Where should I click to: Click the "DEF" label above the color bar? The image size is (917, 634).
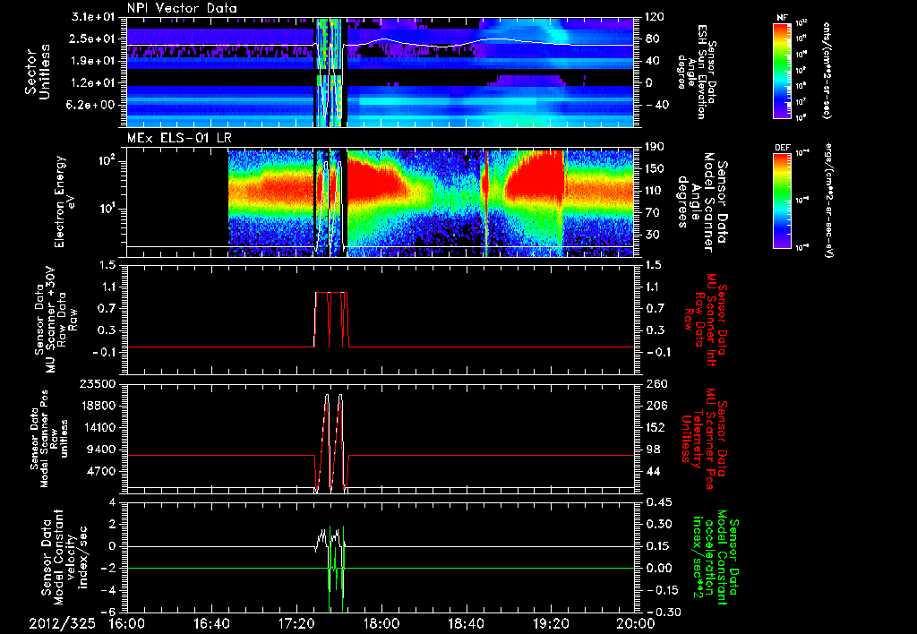tap(782, 148)
